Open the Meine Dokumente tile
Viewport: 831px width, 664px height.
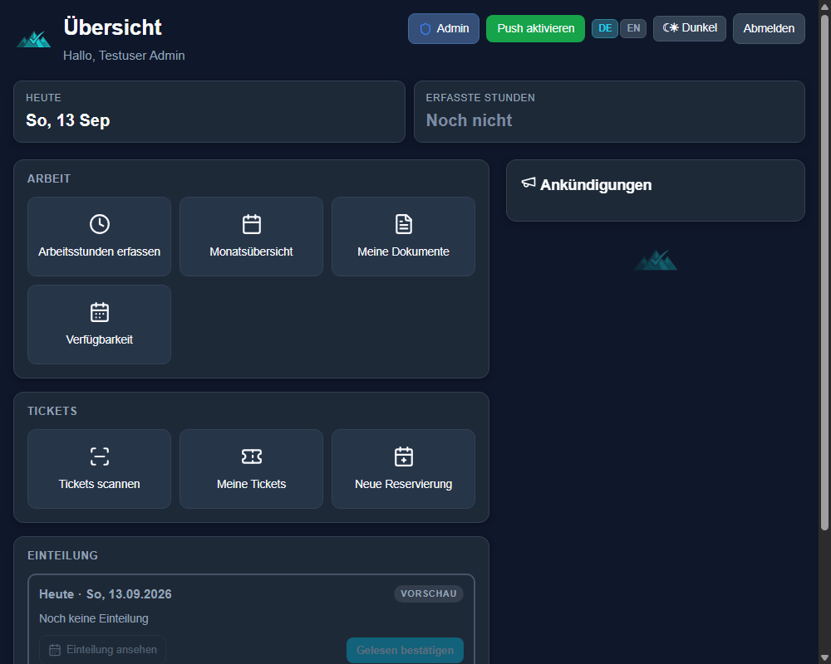click(403, 237)
